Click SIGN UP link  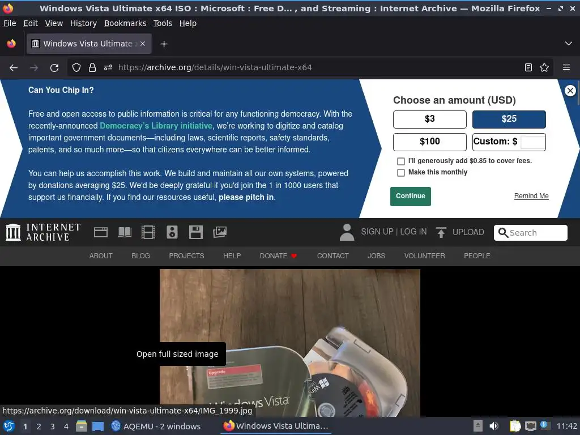coord(377,232)
